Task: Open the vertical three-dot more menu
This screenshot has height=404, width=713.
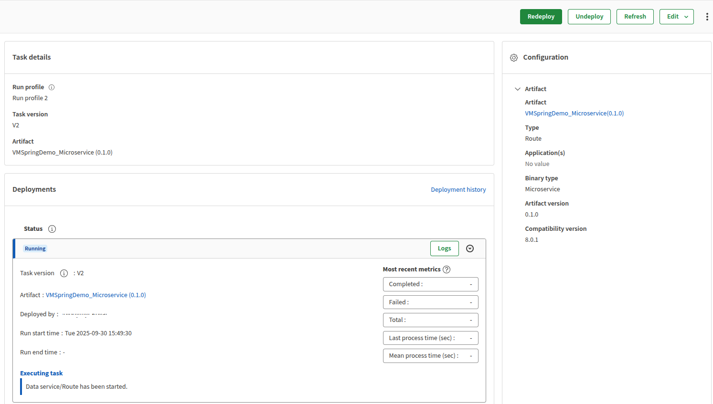Action: tap(707, 17)
